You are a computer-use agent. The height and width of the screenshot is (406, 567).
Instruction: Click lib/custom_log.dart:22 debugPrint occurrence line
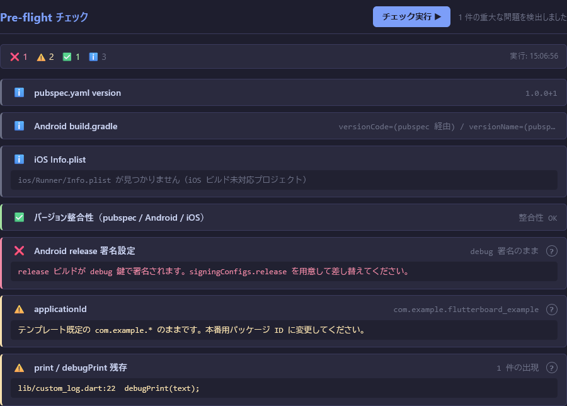(108, 388)
